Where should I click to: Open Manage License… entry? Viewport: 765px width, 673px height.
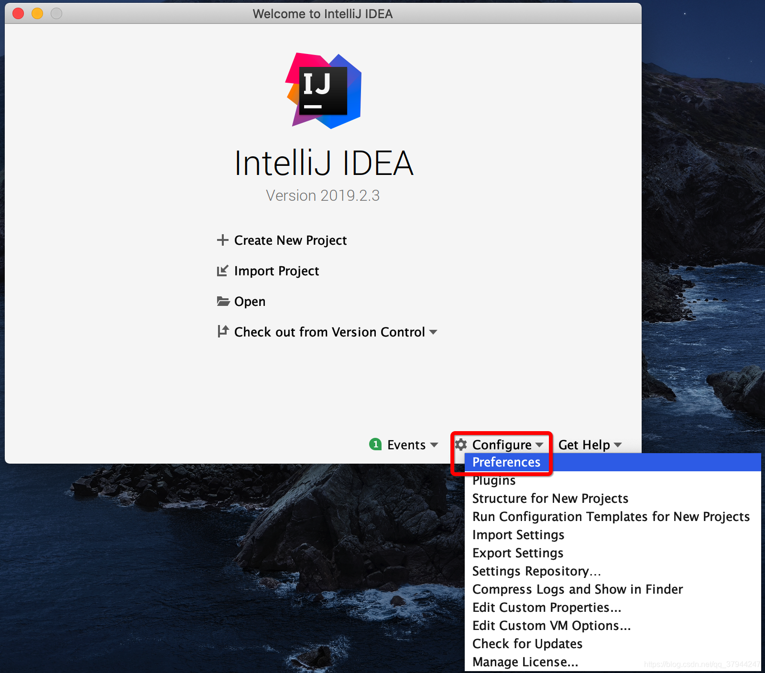click(x=612, y=662)
